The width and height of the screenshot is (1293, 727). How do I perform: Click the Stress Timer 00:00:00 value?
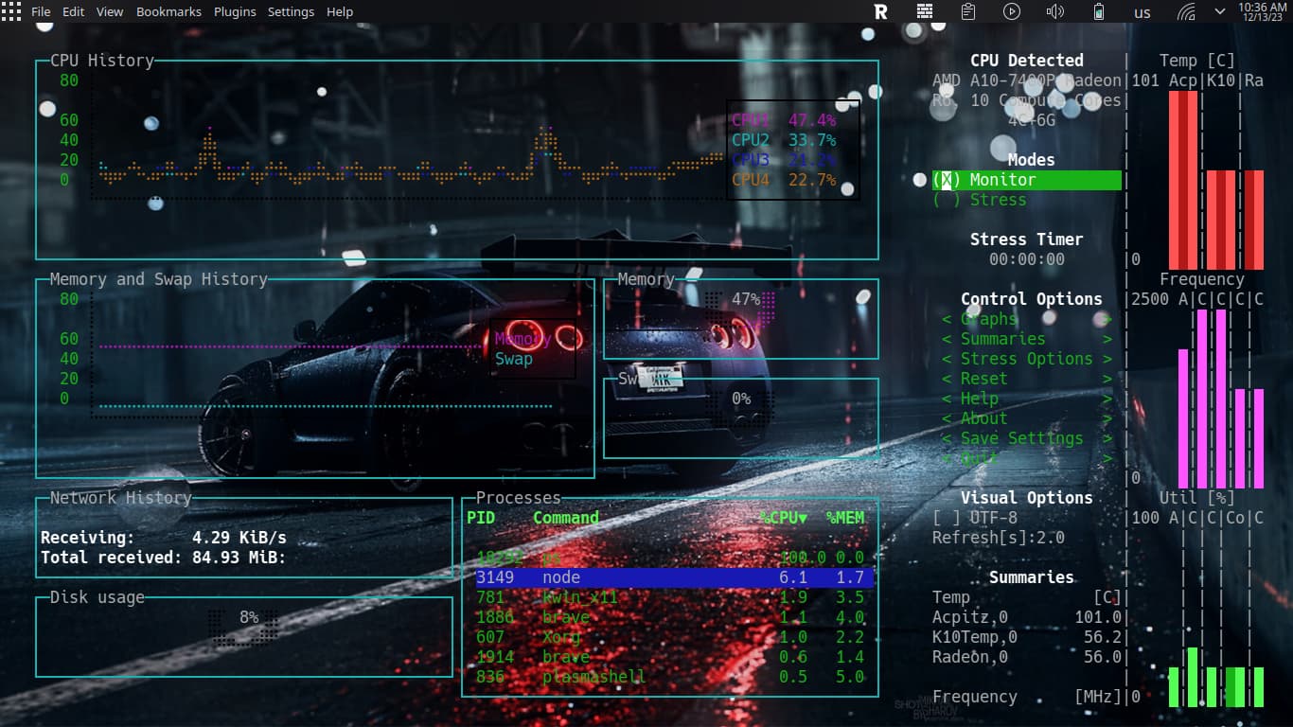(1027, 259)
